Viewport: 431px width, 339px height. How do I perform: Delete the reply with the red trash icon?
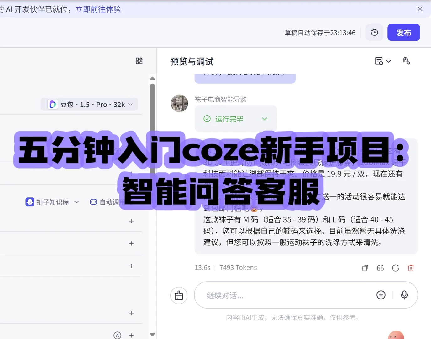coord(411,268)
